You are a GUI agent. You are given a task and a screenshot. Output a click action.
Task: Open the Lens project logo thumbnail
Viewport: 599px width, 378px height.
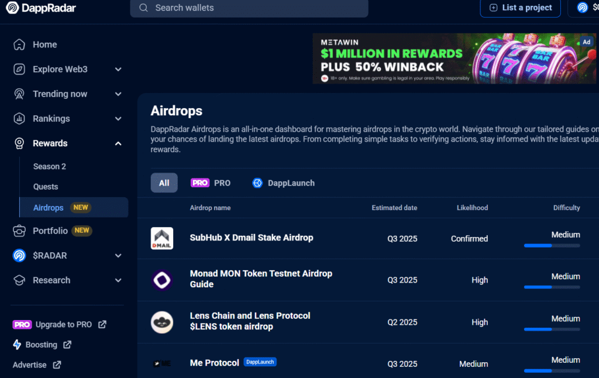coord(162,322)
